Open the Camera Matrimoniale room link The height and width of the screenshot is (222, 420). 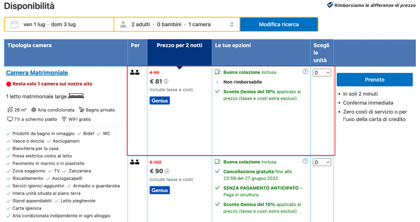(x=37, y=73)
